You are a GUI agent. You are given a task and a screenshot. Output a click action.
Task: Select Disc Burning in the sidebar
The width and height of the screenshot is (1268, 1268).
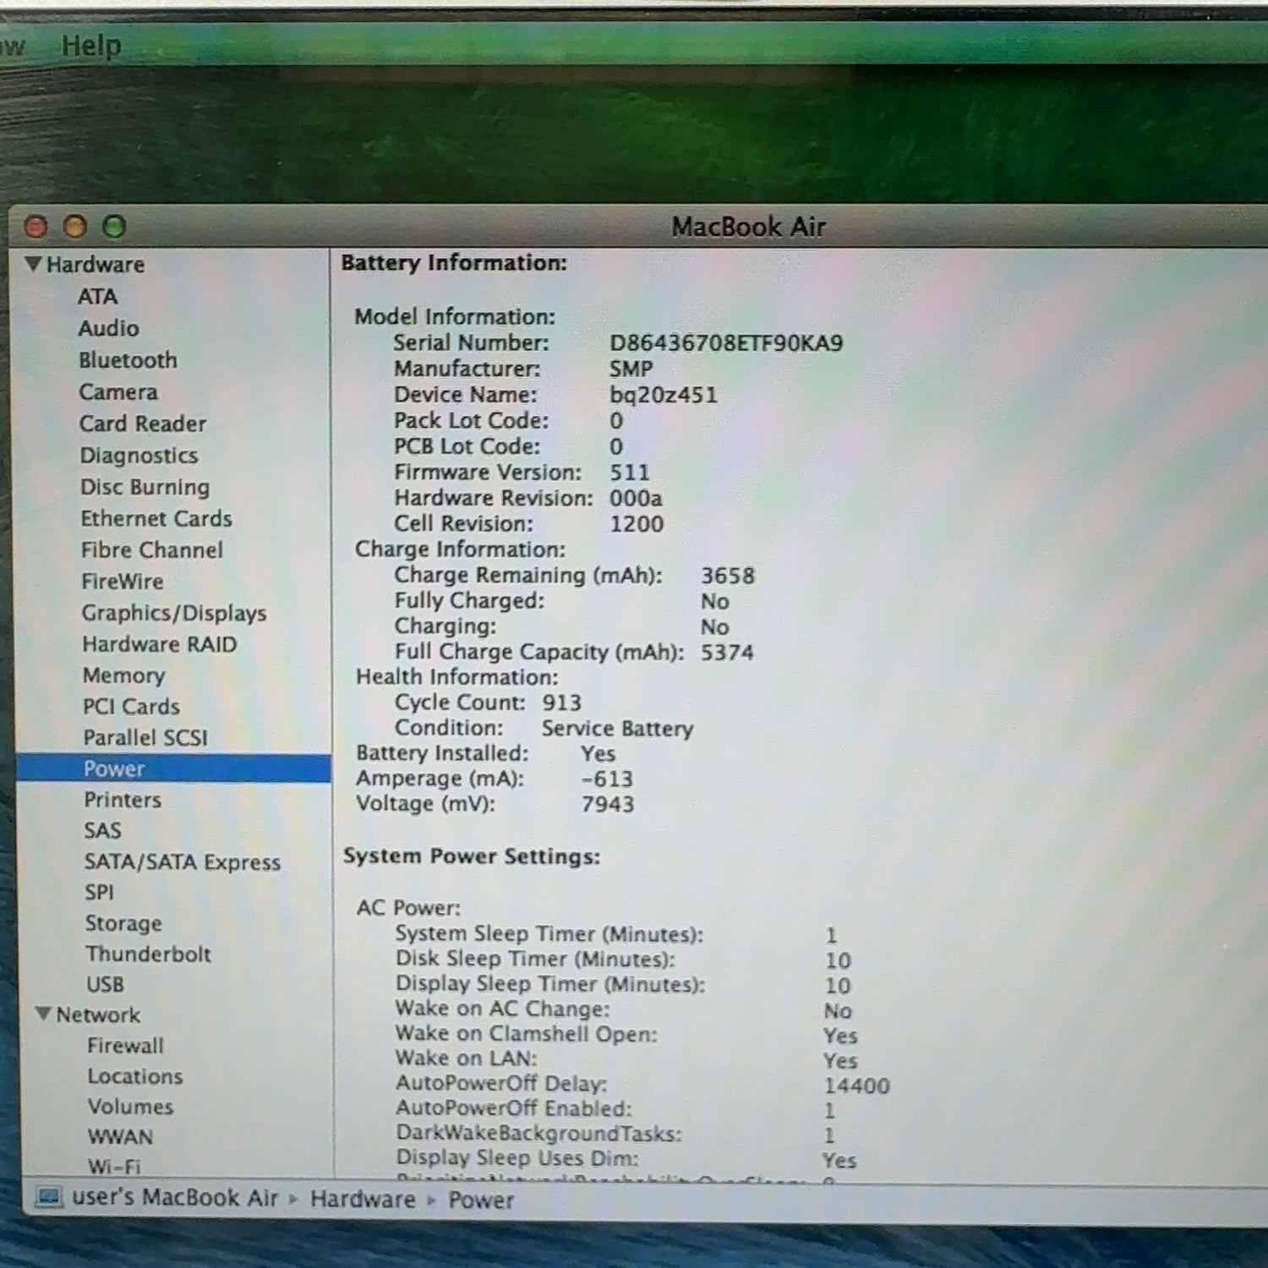click(145, 487)
